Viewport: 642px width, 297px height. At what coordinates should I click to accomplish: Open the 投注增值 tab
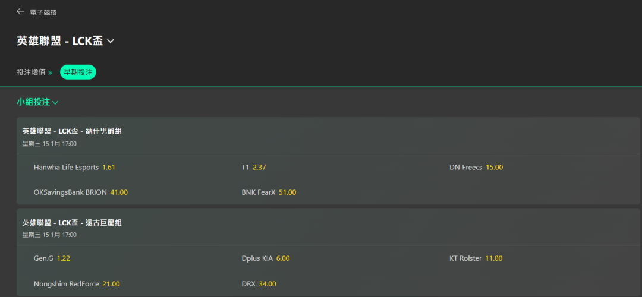coord(31,72)
